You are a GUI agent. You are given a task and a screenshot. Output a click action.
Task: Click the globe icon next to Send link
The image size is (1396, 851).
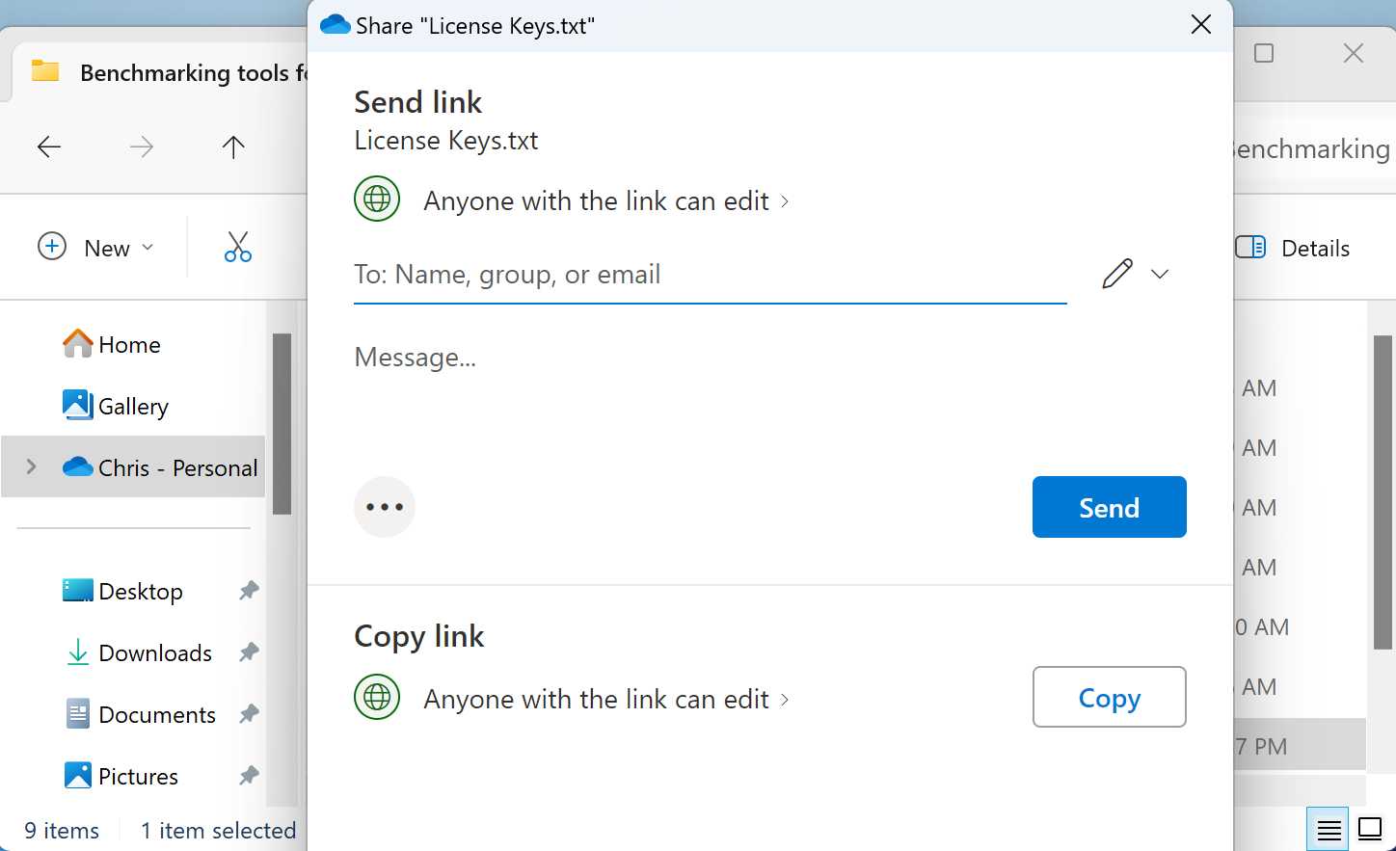377,199
